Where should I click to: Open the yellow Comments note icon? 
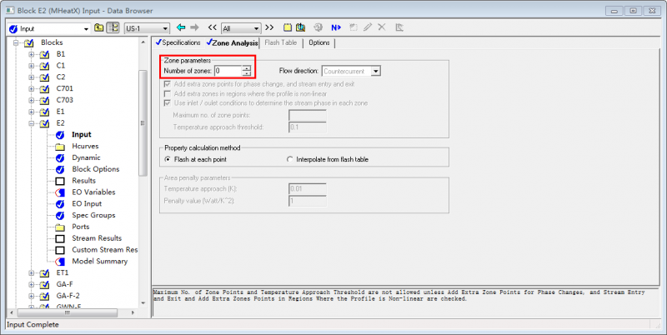click(x=288, y=27)
